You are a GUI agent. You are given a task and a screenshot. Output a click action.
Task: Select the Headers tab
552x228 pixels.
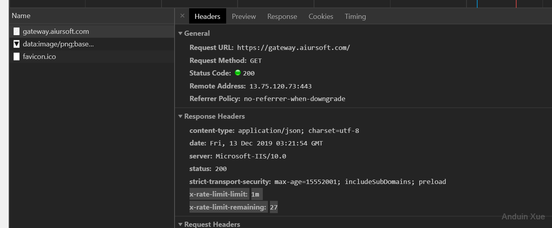(207, 17)
